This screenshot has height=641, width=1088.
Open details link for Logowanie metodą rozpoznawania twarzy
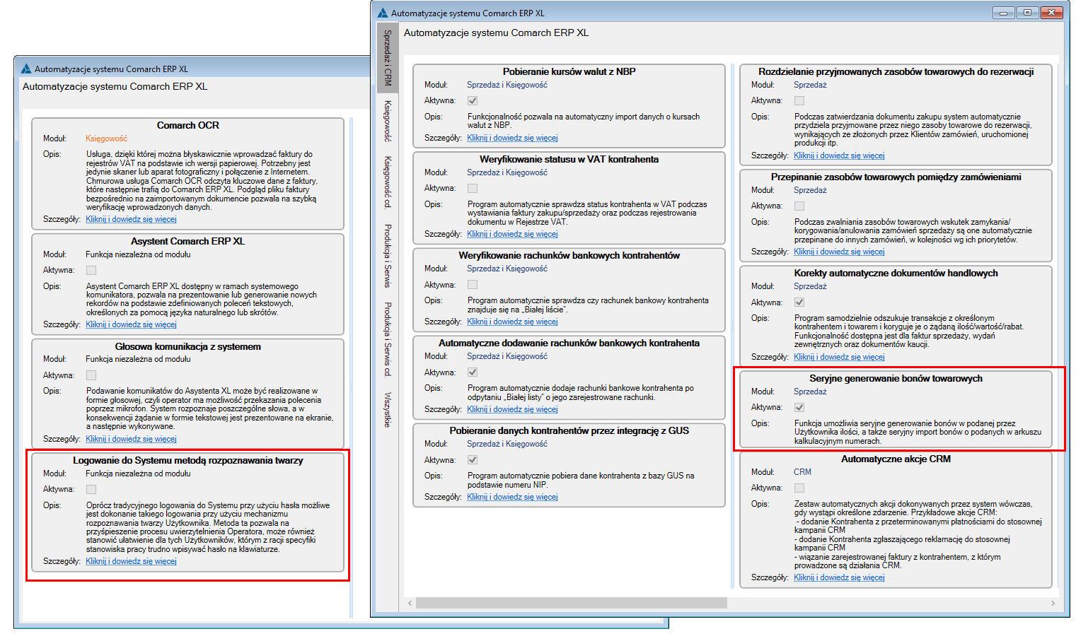[x=131, y=561]
